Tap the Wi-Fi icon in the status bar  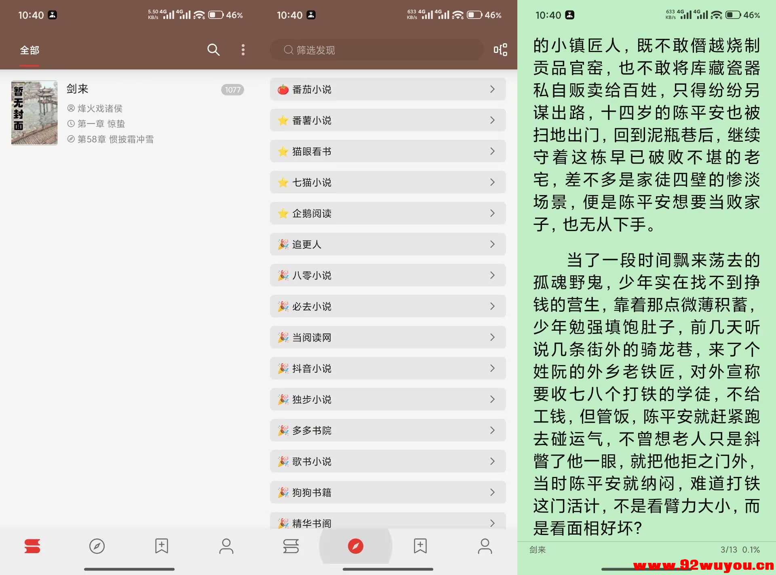click(198, 15)
